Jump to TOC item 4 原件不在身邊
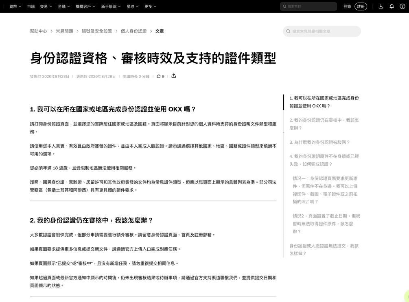Screen dimensions: 409x302 324,160
